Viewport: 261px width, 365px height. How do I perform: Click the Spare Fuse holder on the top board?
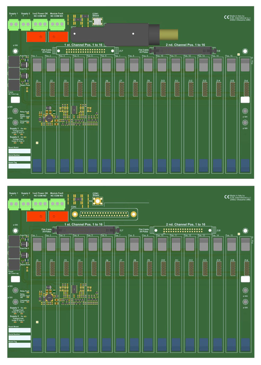click(x=14, y=85)
